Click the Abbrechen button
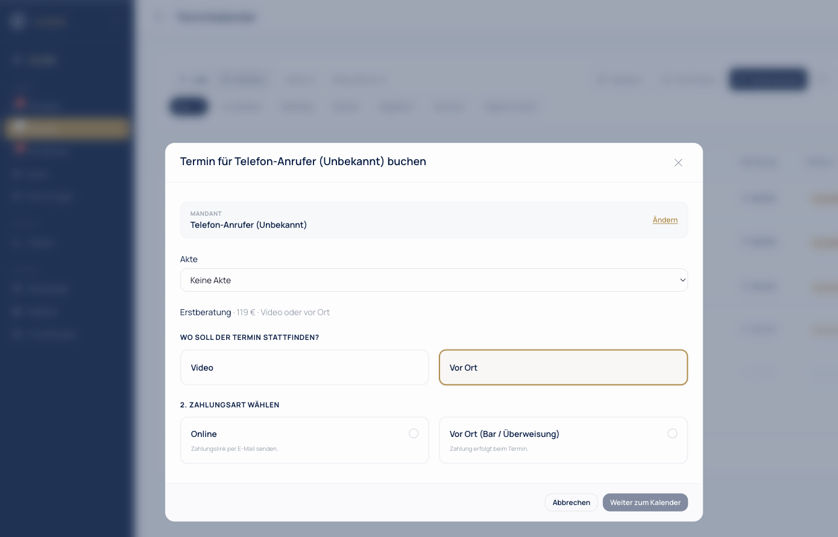 click(571, 503)
